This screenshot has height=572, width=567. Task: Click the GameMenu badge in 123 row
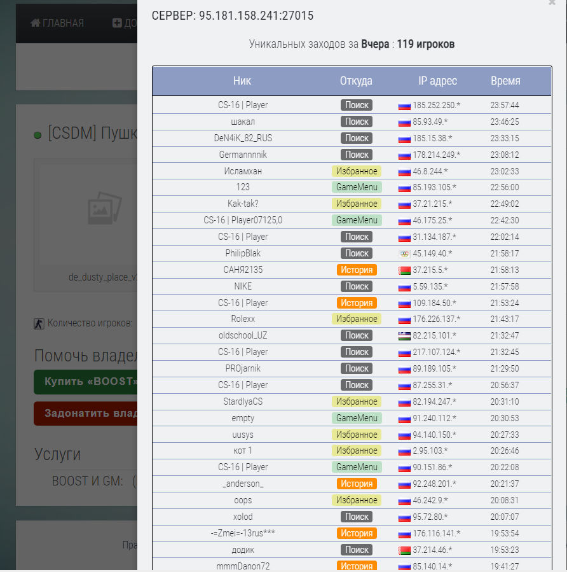click(357, 187)
